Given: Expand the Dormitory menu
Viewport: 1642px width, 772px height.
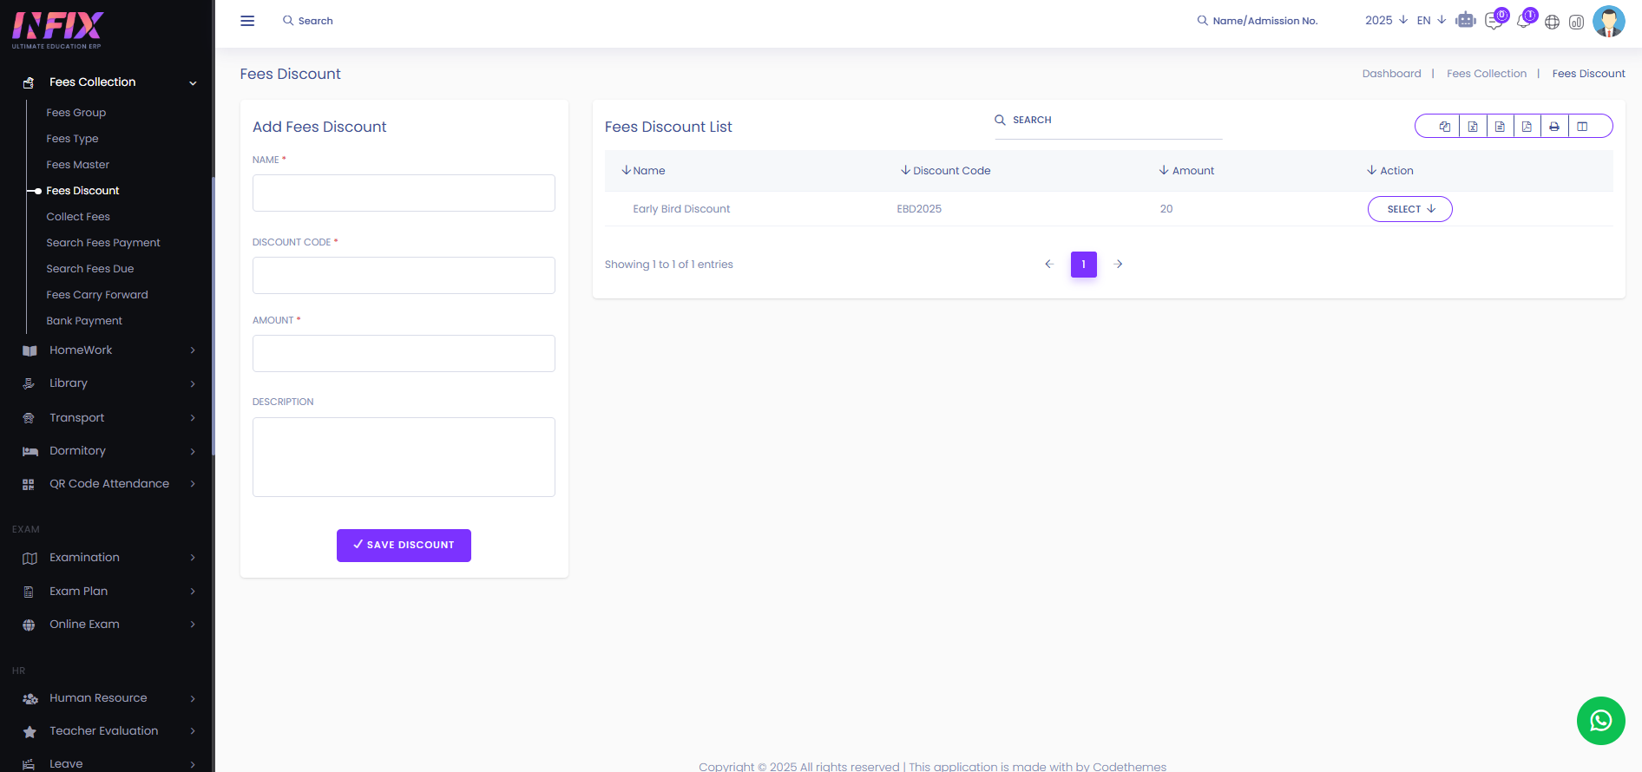Looking at the screenshot, I should 109,451.
